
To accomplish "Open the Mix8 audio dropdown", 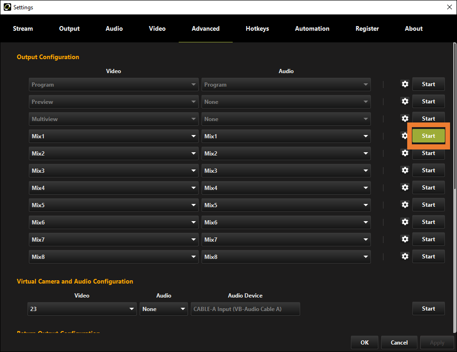I will pos(286,257).
